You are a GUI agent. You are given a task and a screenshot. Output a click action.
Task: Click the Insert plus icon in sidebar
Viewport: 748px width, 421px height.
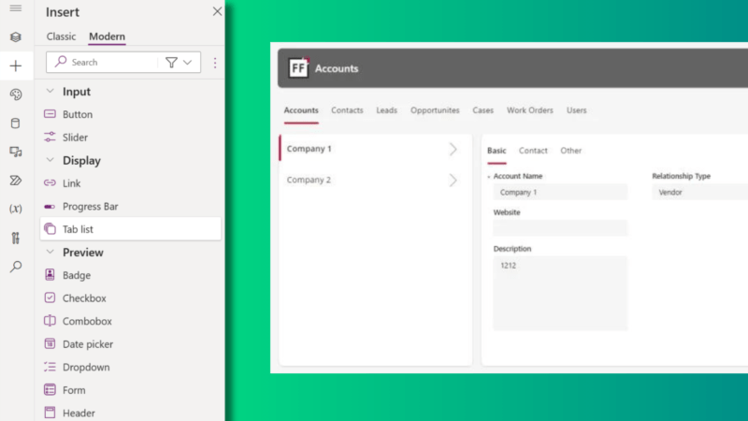[x=16, y=66]
